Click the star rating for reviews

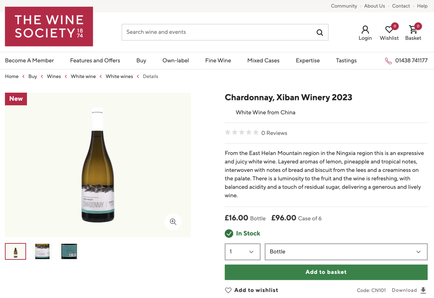(x=242, y=133)
